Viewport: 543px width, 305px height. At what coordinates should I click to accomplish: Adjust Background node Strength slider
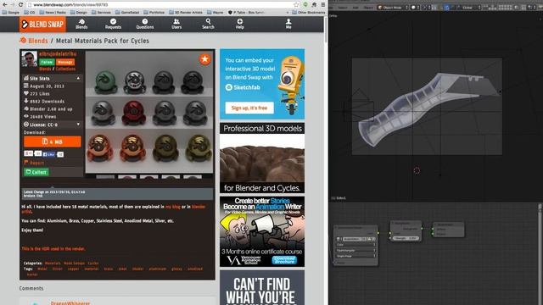point(406,238)
